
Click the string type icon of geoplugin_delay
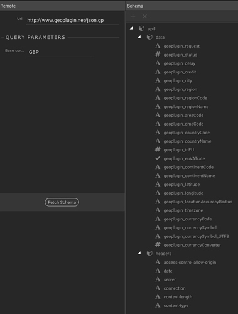(x=158, y=63)
